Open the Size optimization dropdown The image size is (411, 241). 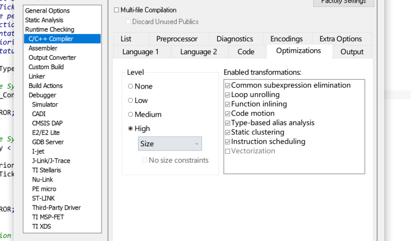click(x=170, y=143)
